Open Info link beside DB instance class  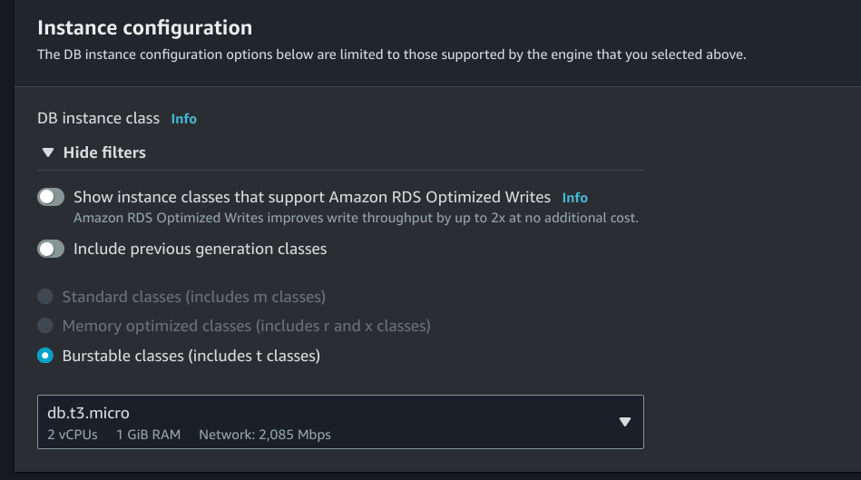click(183, 119)
